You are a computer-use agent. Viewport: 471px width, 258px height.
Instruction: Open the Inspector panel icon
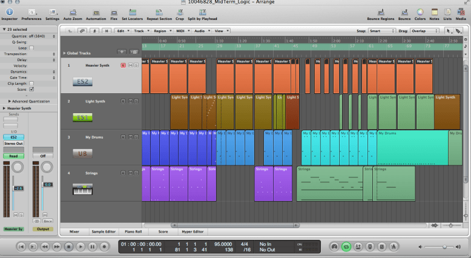coord(9,12)
